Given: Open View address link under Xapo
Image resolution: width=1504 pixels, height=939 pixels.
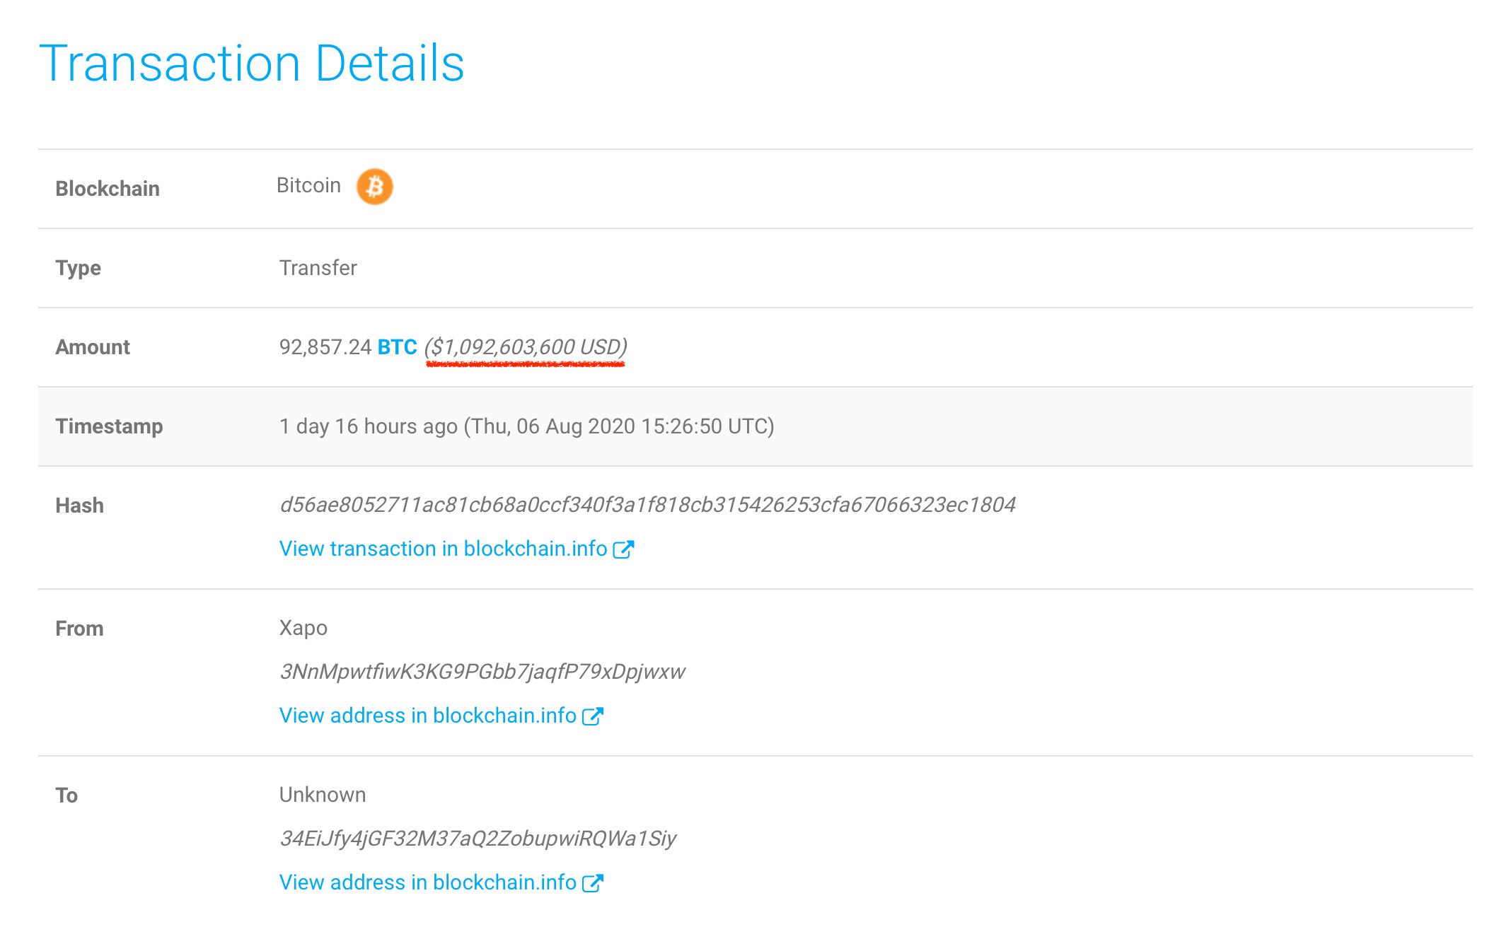Looking at the screenshot, I should (x=427, y=716).
